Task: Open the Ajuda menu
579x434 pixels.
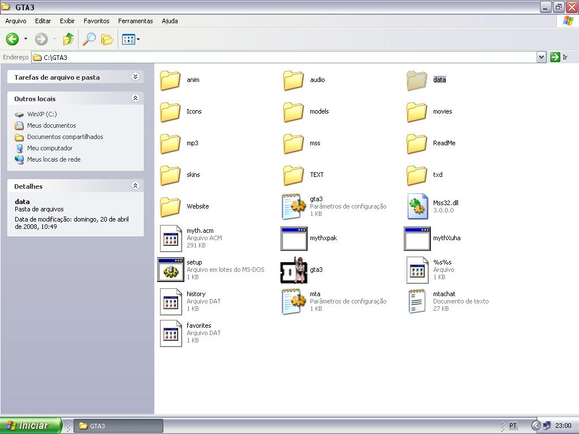Action: (170, 21)
